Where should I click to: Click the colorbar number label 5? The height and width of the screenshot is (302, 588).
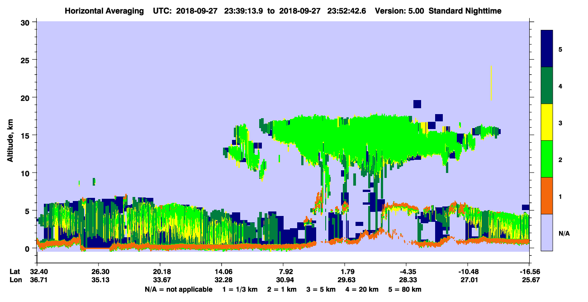coord(560,49)
